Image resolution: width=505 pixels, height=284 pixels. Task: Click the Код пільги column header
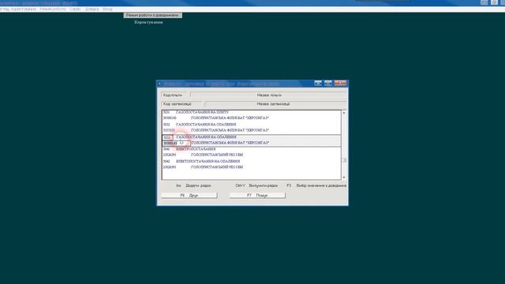click(x=176, y=95)
